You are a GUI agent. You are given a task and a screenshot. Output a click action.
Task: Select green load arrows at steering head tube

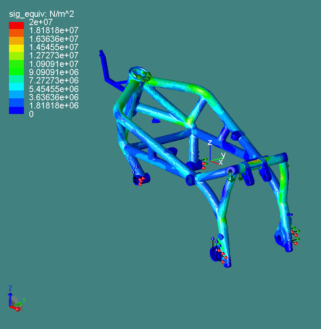[146, 77]
